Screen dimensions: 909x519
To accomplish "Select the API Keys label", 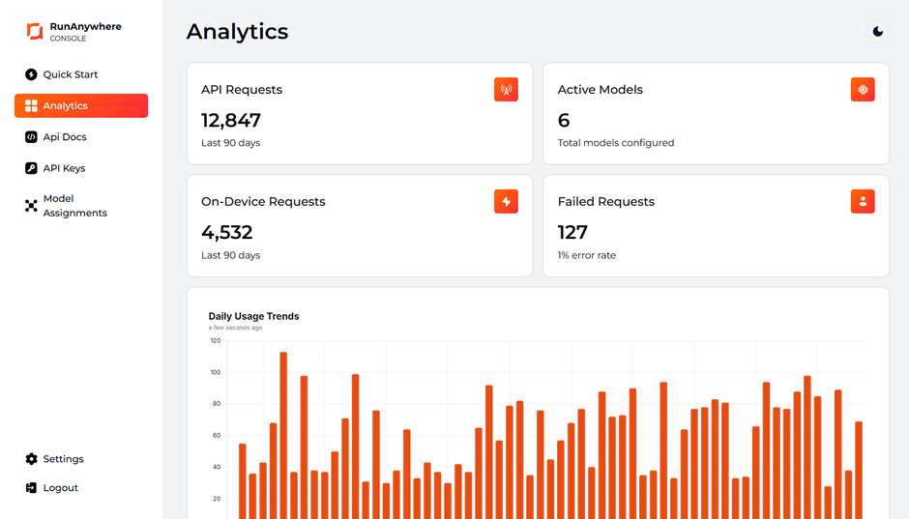I will [x=64, y=168].
